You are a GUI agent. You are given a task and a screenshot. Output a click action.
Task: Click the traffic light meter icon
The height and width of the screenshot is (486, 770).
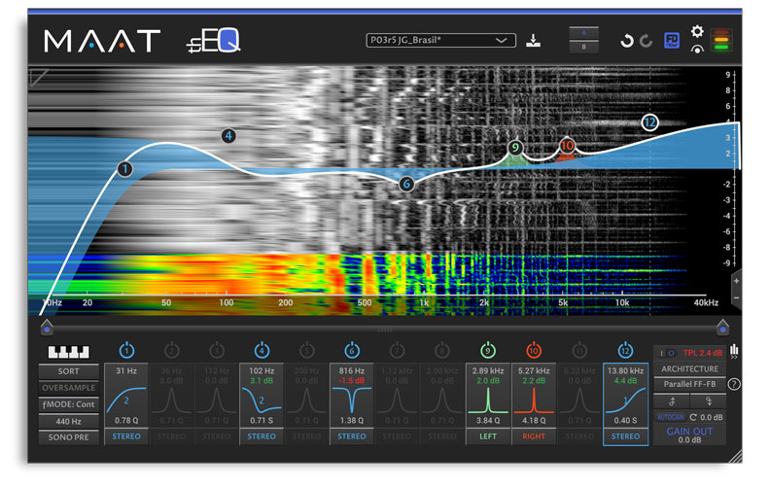[x=722, y=40]
